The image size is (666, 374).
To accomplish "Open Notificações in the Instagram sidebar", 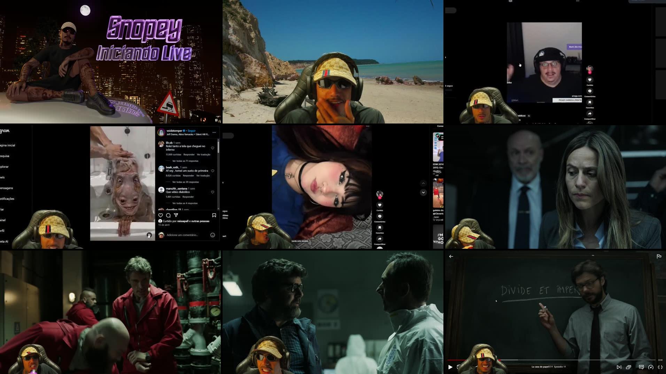I will 7,199.
